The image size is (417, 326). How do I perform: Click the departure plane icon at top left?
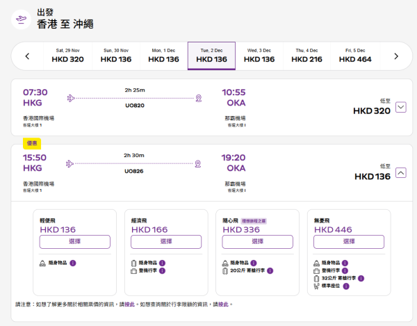tap(20, 19)
